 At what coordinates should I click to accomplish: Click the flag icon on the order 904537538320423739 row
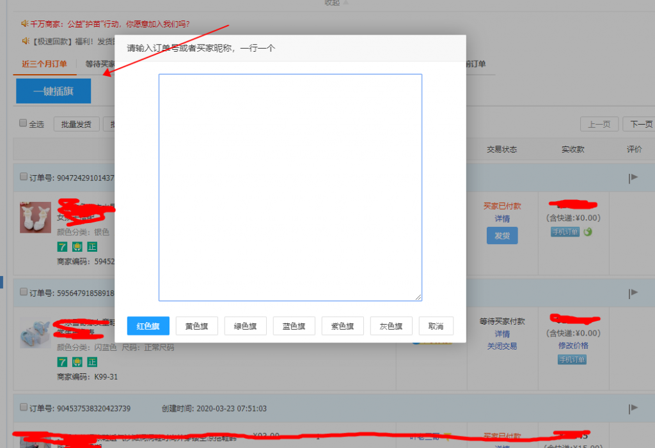tap(633, 409)
